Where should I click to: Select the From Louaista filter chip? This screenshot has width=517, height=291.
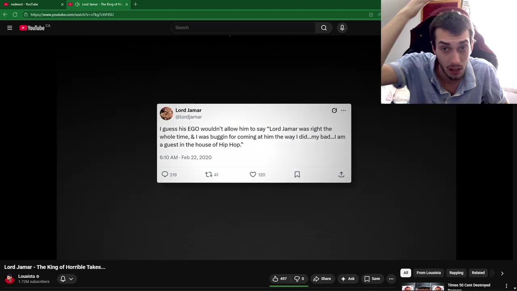(429, 273)
